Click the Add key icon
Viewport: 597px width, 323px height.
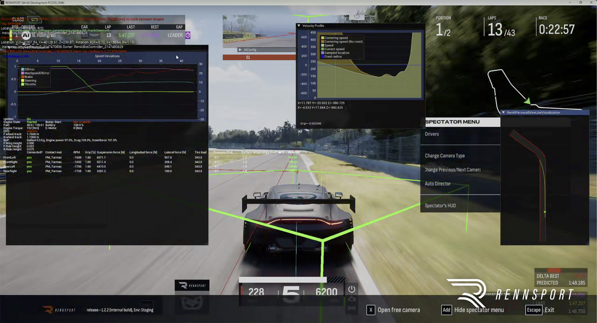[447, 310]
